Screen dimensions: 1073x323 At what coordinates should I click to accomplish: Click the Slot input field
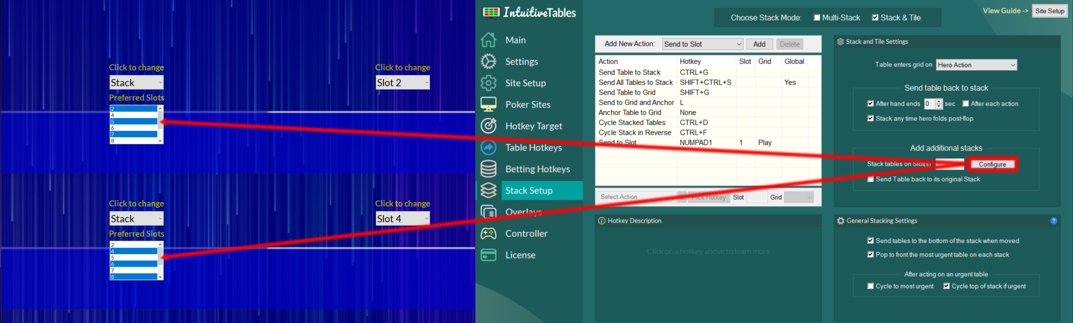757,197
